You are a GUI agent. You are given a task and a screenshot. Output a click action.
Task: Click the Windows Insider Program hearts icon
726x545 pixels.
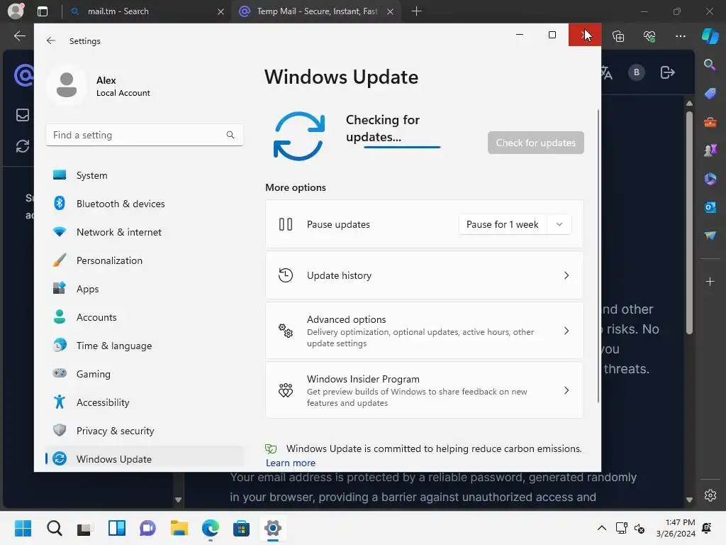[x=286, y=390]
